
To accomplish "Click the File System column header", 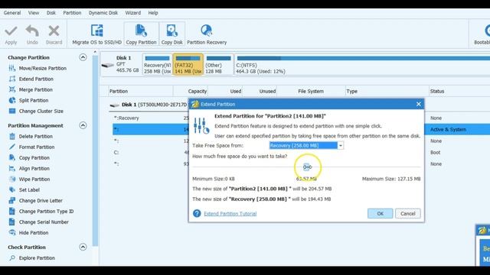I will coord(311,92).
